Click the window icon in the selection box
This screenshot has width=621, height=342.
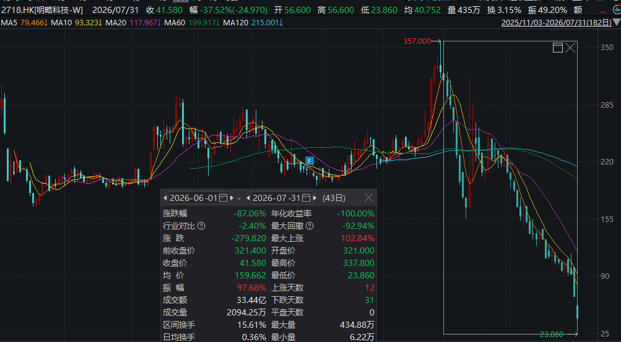558,48
